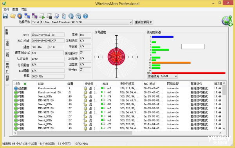This screenshot has height=148, width=235.
Task: Click the list's scroll right arrow
Action: point(220,133)
